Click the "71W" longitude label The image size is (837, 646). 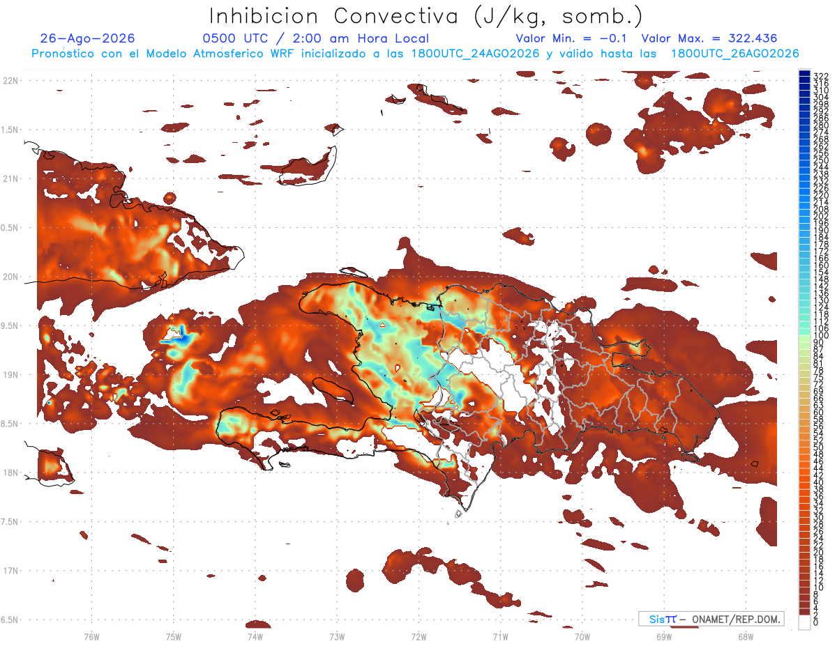[500, 636]
